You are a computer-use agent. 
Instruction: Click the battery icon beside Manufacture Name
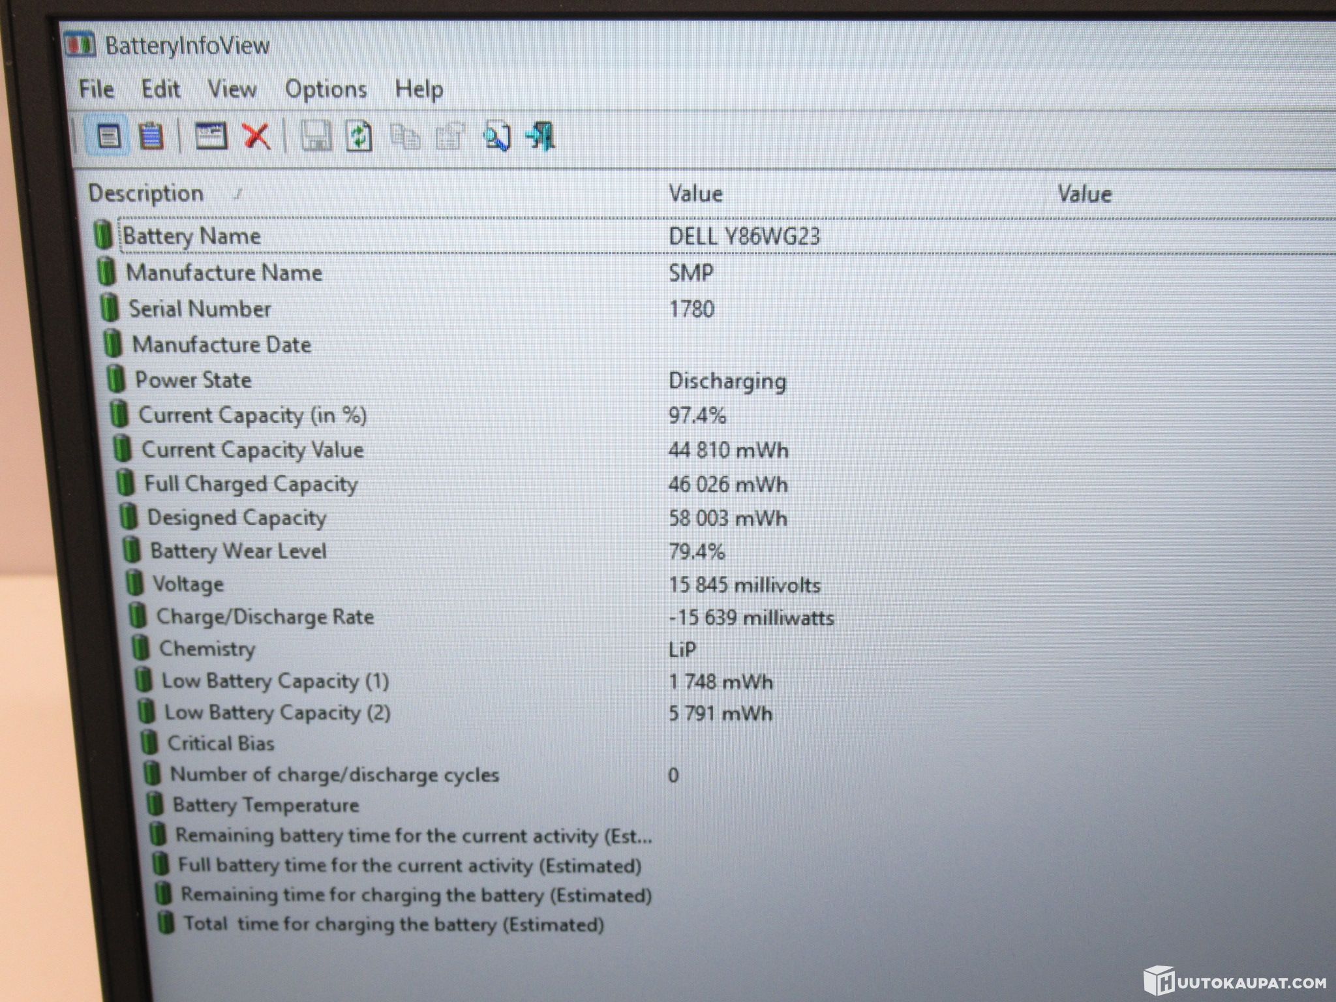click(106, 271)
